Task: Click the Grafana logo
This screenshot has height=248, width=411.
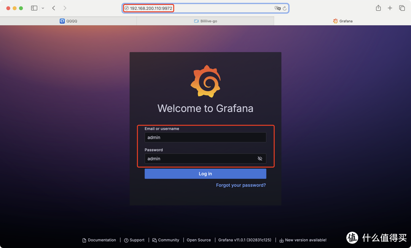Action: pos(205,81)
